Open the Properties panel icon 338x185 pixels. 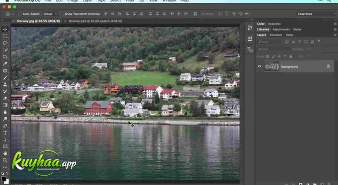(x=250, y=39)
